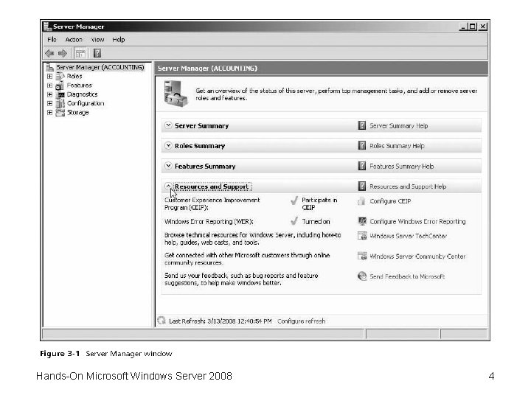Viewport: 531px width, 398px height.
Task: Expand the Server Summary section chevron
Action: 168,125
